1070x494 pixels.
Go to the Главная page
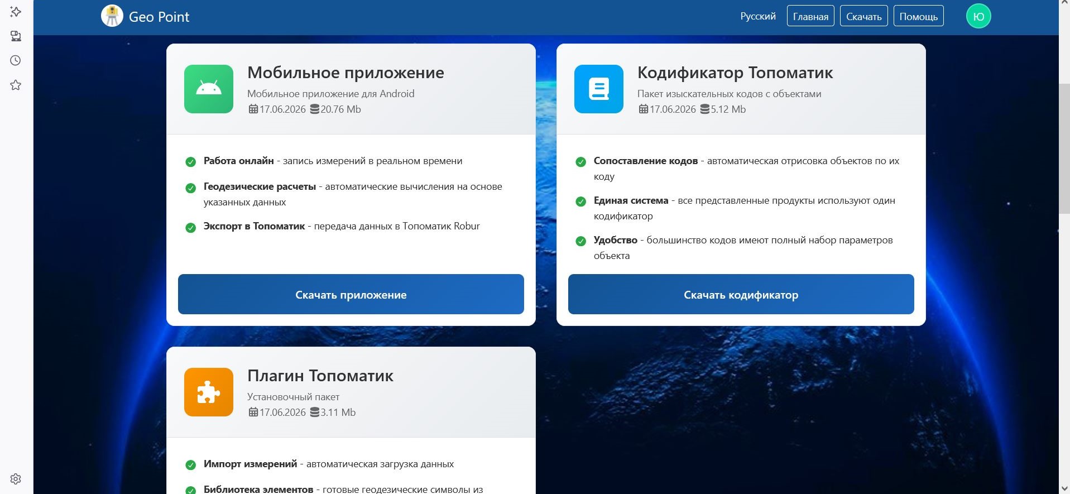pyautogui.click(x=810, y=16)
